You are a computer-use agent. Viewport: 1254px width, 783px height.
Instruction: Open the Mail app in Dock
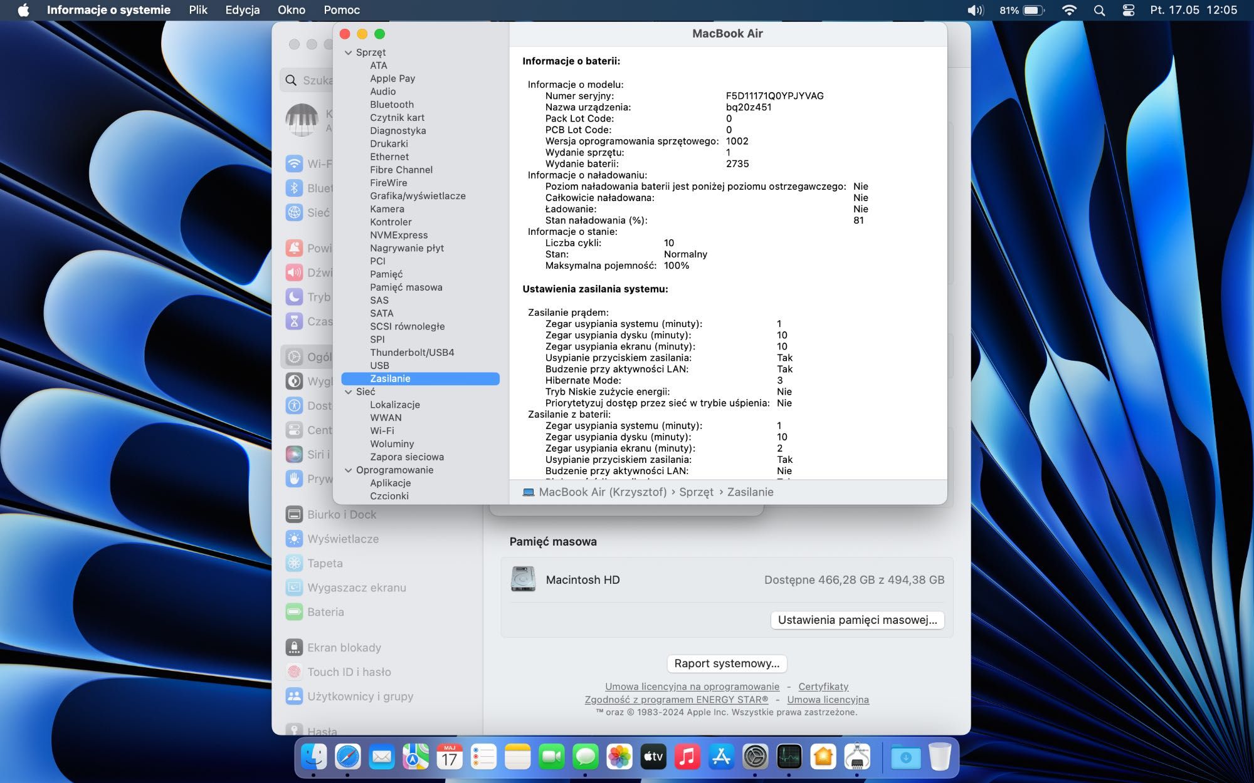coord(382,757)
